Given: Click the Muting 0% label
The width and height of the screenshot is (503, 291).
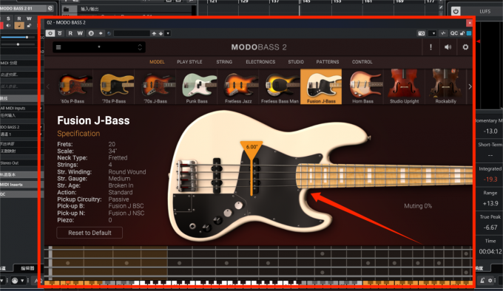Looking at the screenshot, I should [418, 206].
